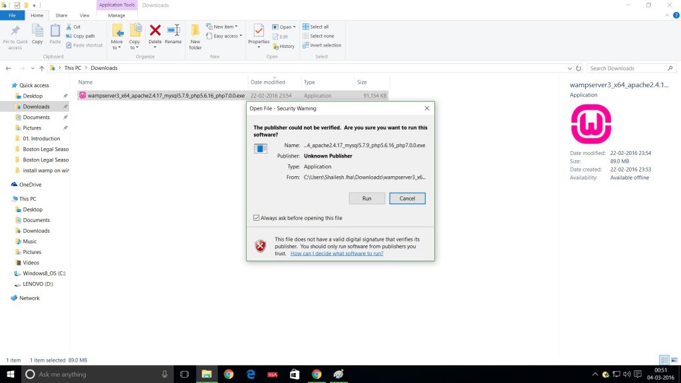Uncheck Always ask before opening this file
Screen dimensions: 681x383
tap(256, 218)
